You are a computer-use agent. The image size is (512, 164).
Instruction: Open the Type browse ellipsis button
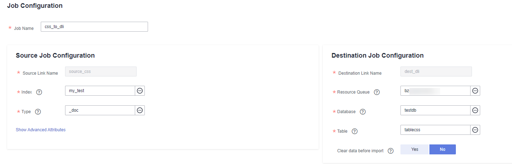tap(140, 110)
